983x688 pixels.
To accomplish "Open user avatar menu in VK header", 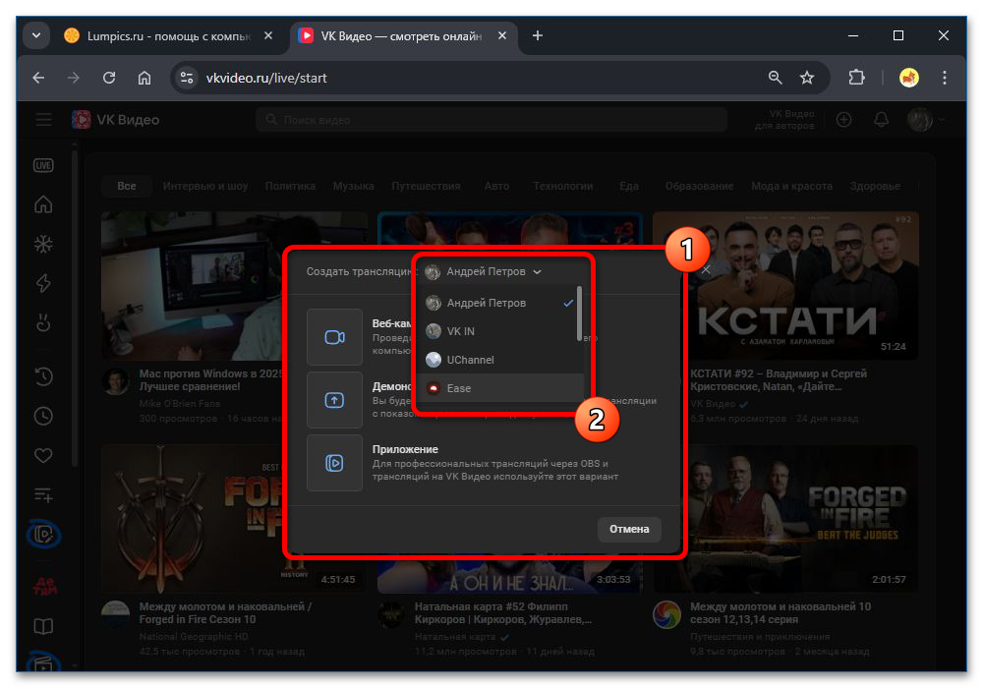I will coord(925,119).
